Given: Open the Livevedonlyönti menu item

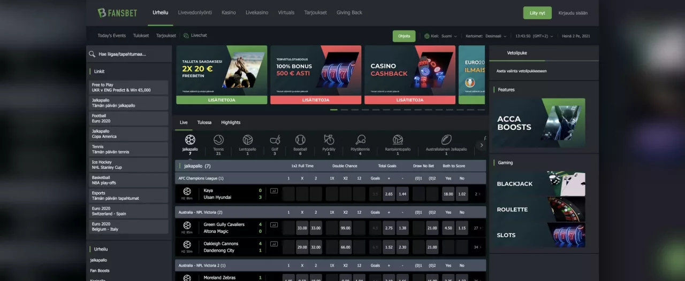Looking at the screenshot, I should [195, 13].
